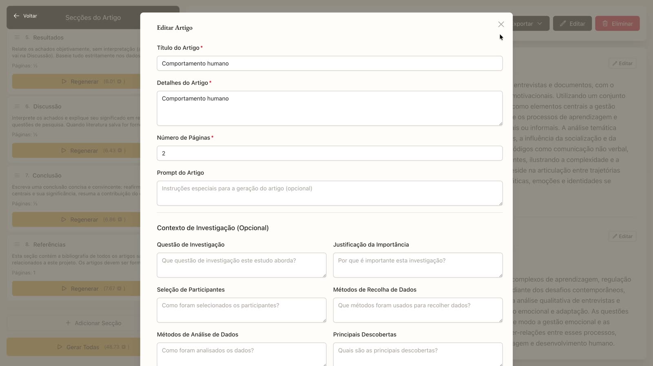Click Gerar Todas button
Screen dimensions: 653x366
pyautogui.click(x=73, y=347)
